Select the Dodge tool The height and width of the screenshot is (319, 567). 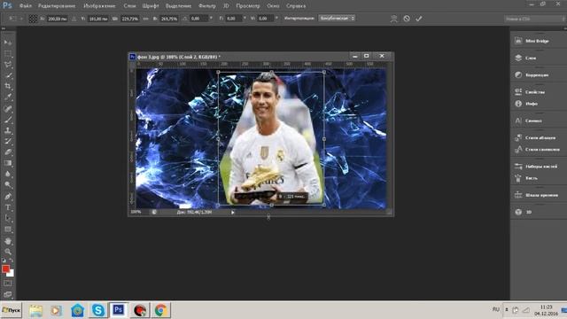[8, 185]
